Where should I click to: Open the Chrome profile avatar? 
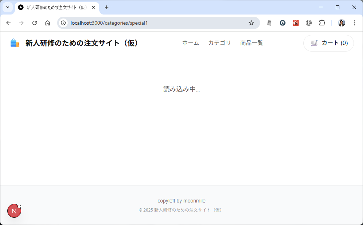pos(341,23)
